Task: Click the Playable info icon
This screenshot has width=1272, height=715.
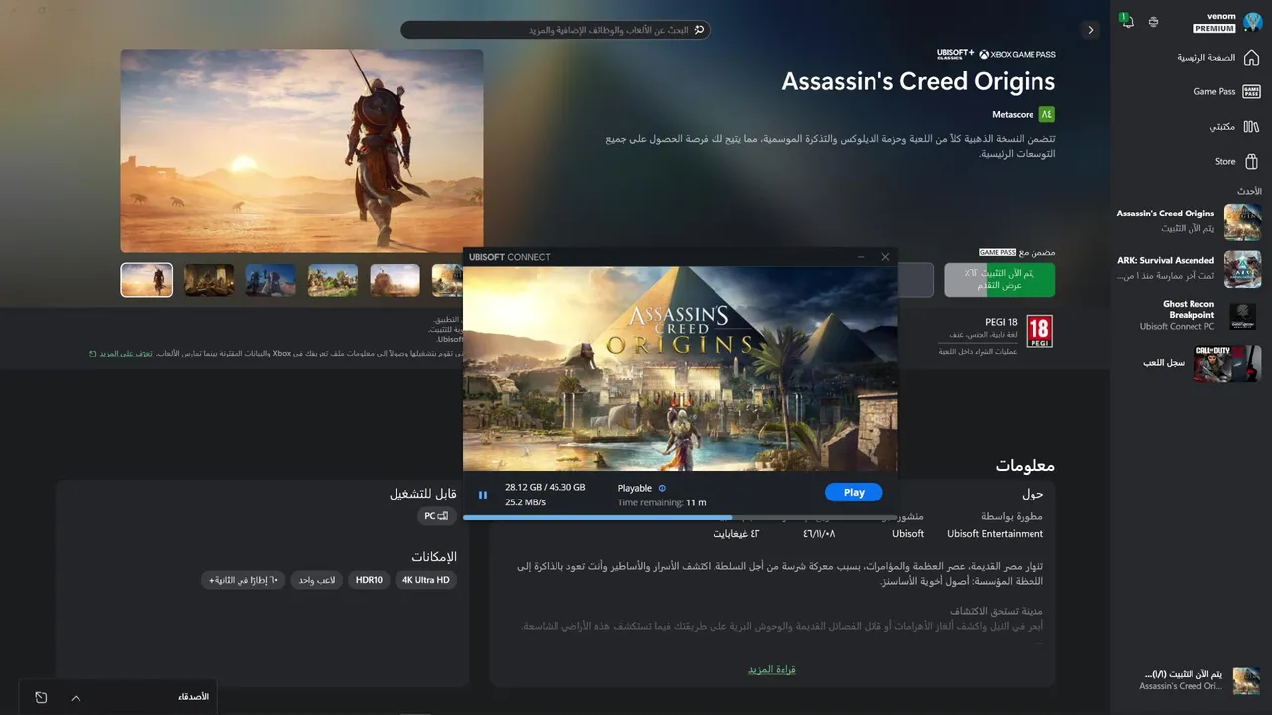Action: coord(662,488)
